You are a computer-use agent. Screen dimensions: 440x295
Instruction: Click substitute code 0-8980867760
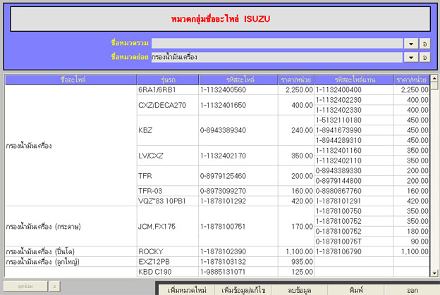coord(353,191)
